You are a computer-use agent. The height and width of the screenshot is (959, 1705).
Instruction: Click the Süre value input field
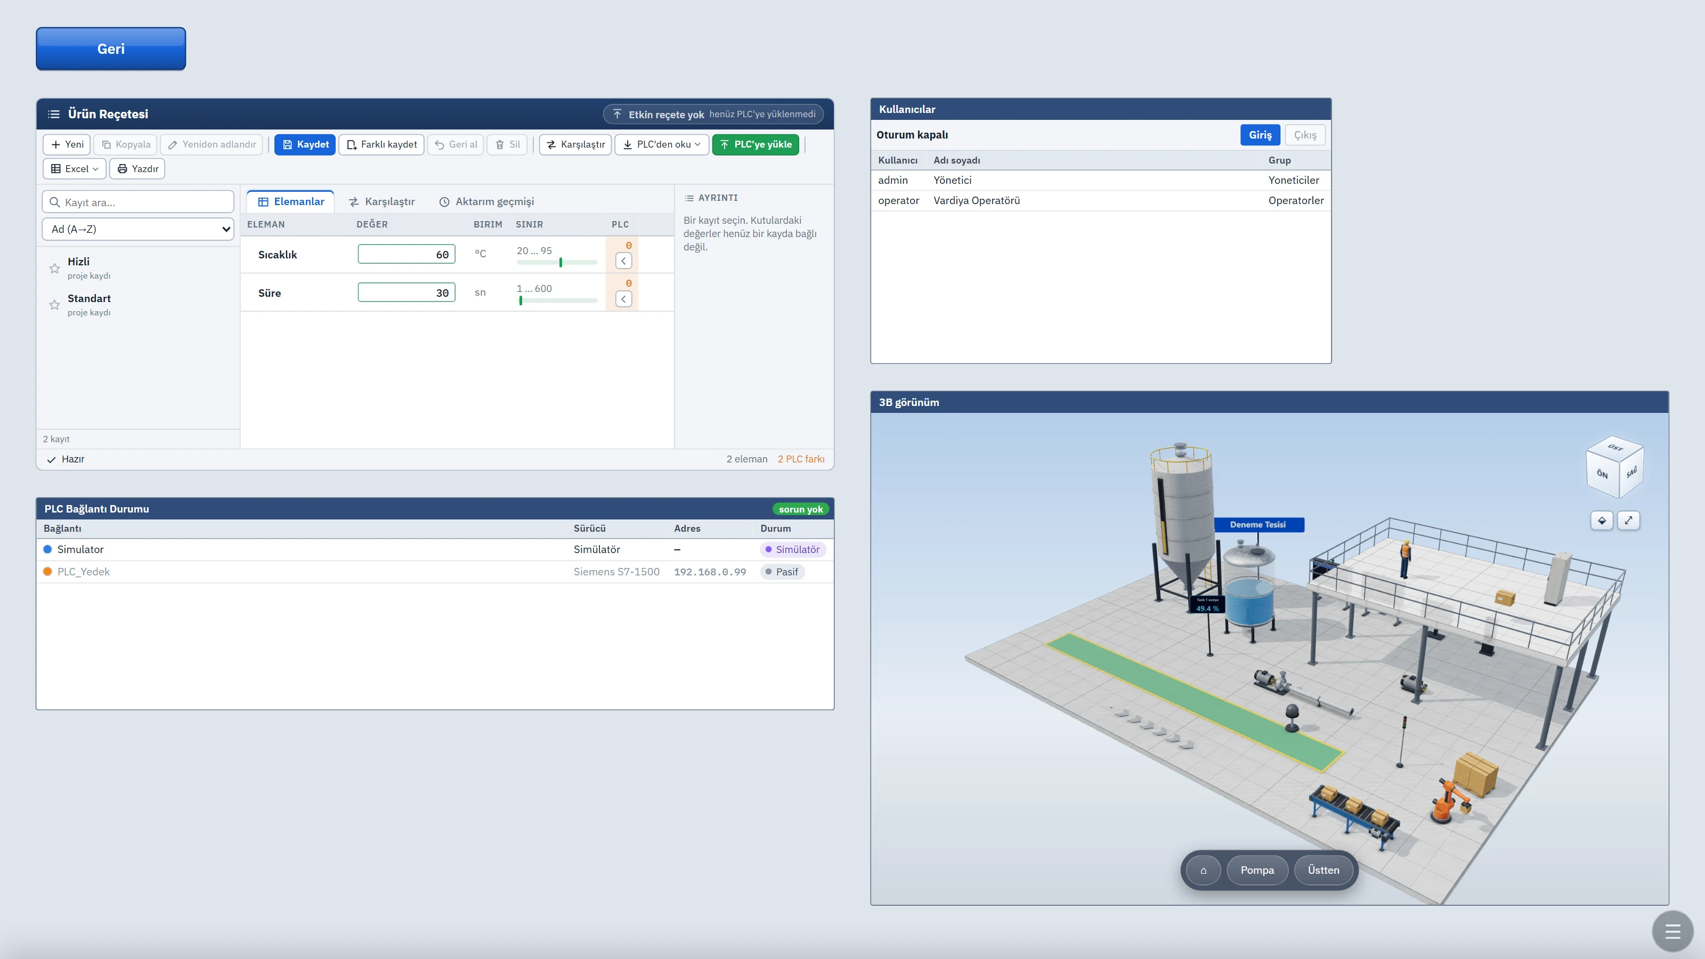[407, 292]
